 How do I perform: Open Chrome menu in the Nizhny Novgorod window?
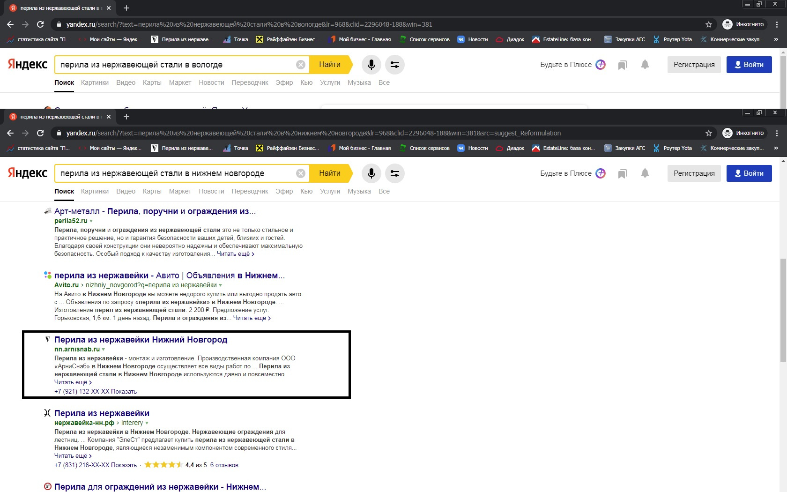pos(777,133)
